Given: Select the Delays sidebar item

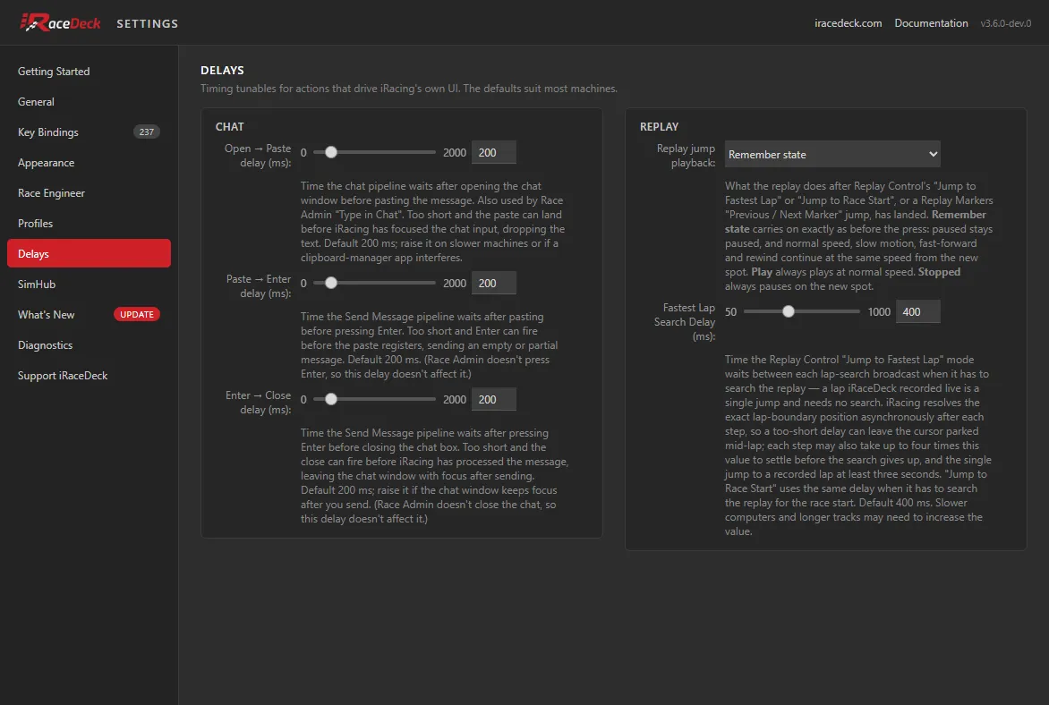Looking at the screenshot, I should [x=89, y=253].
